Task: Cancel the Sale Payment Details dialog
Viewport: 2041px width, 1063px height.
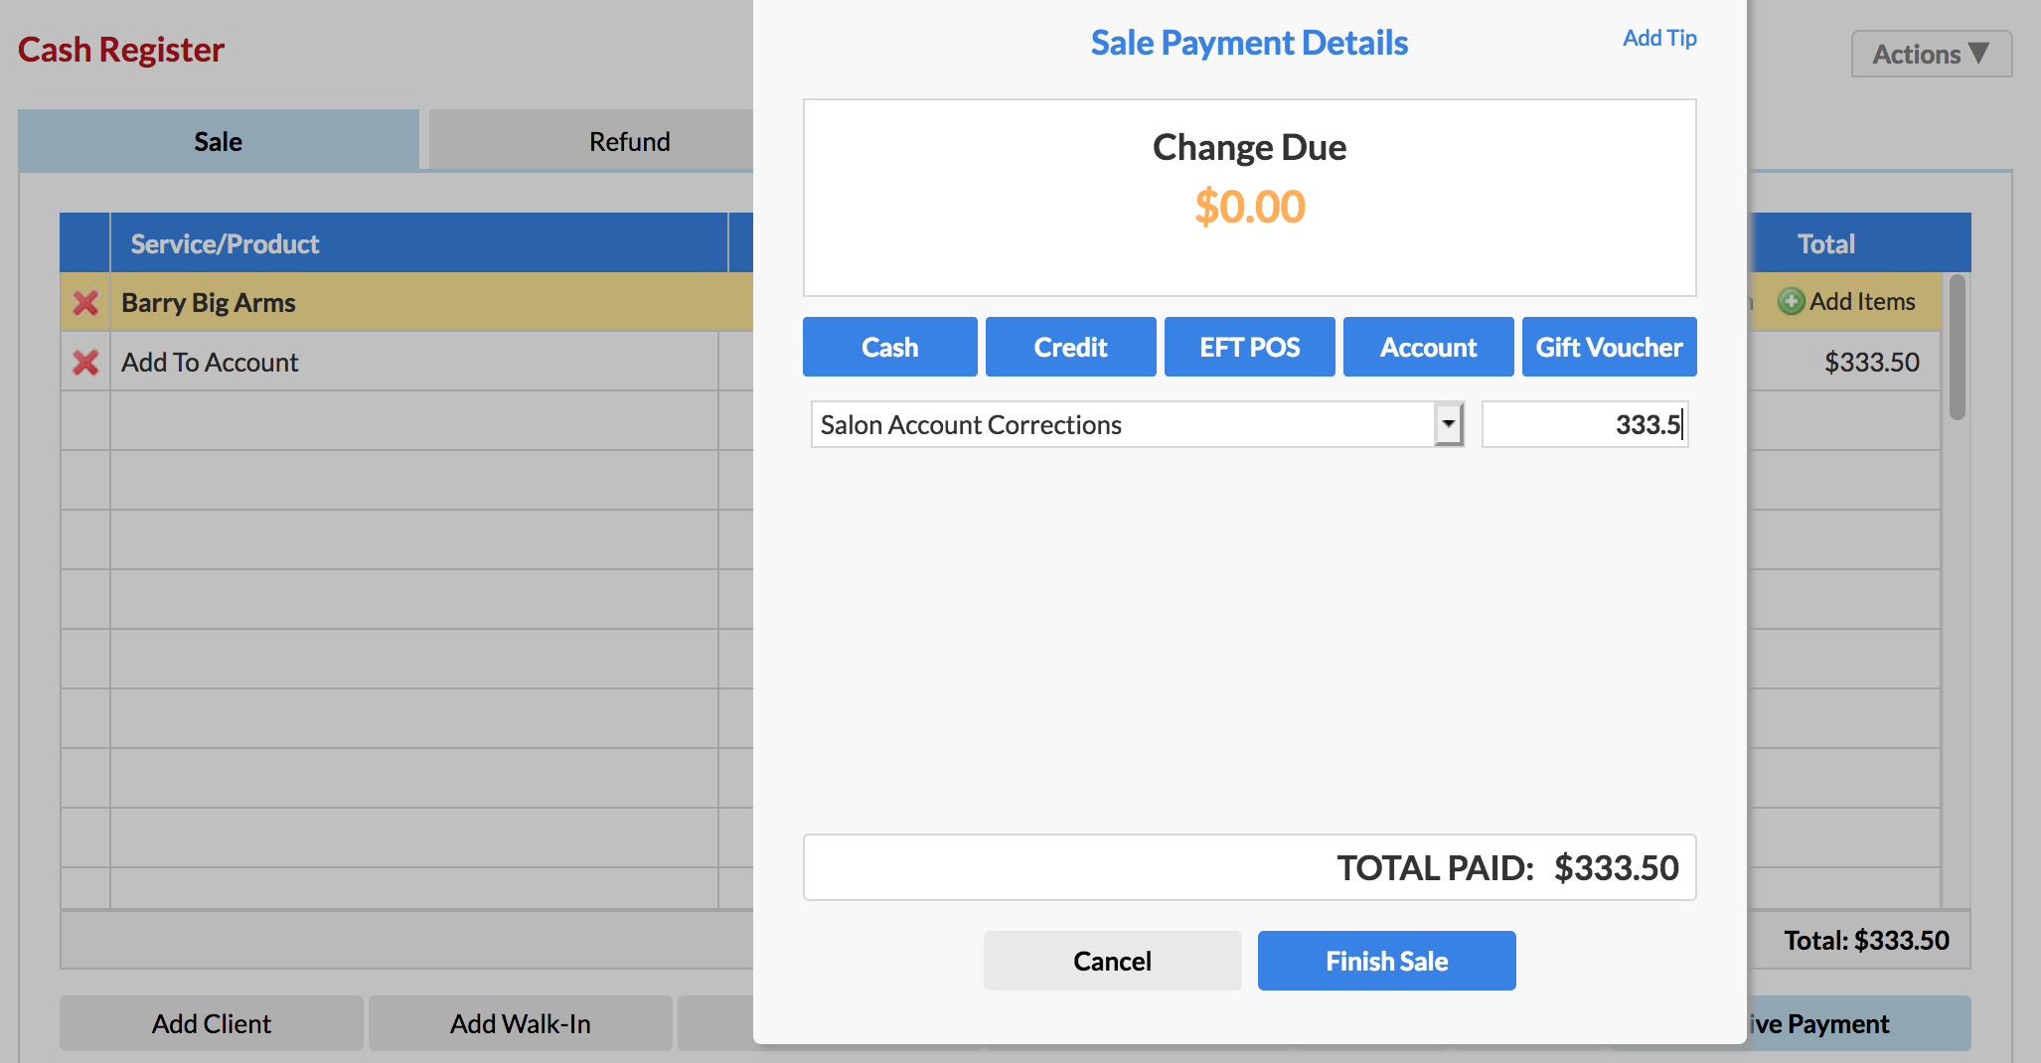Action: [x=1113, y=961]
